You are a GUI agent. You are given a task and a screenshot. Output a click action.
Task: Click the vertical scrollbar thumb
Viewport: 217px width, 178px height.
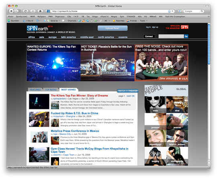click(209, 44)
